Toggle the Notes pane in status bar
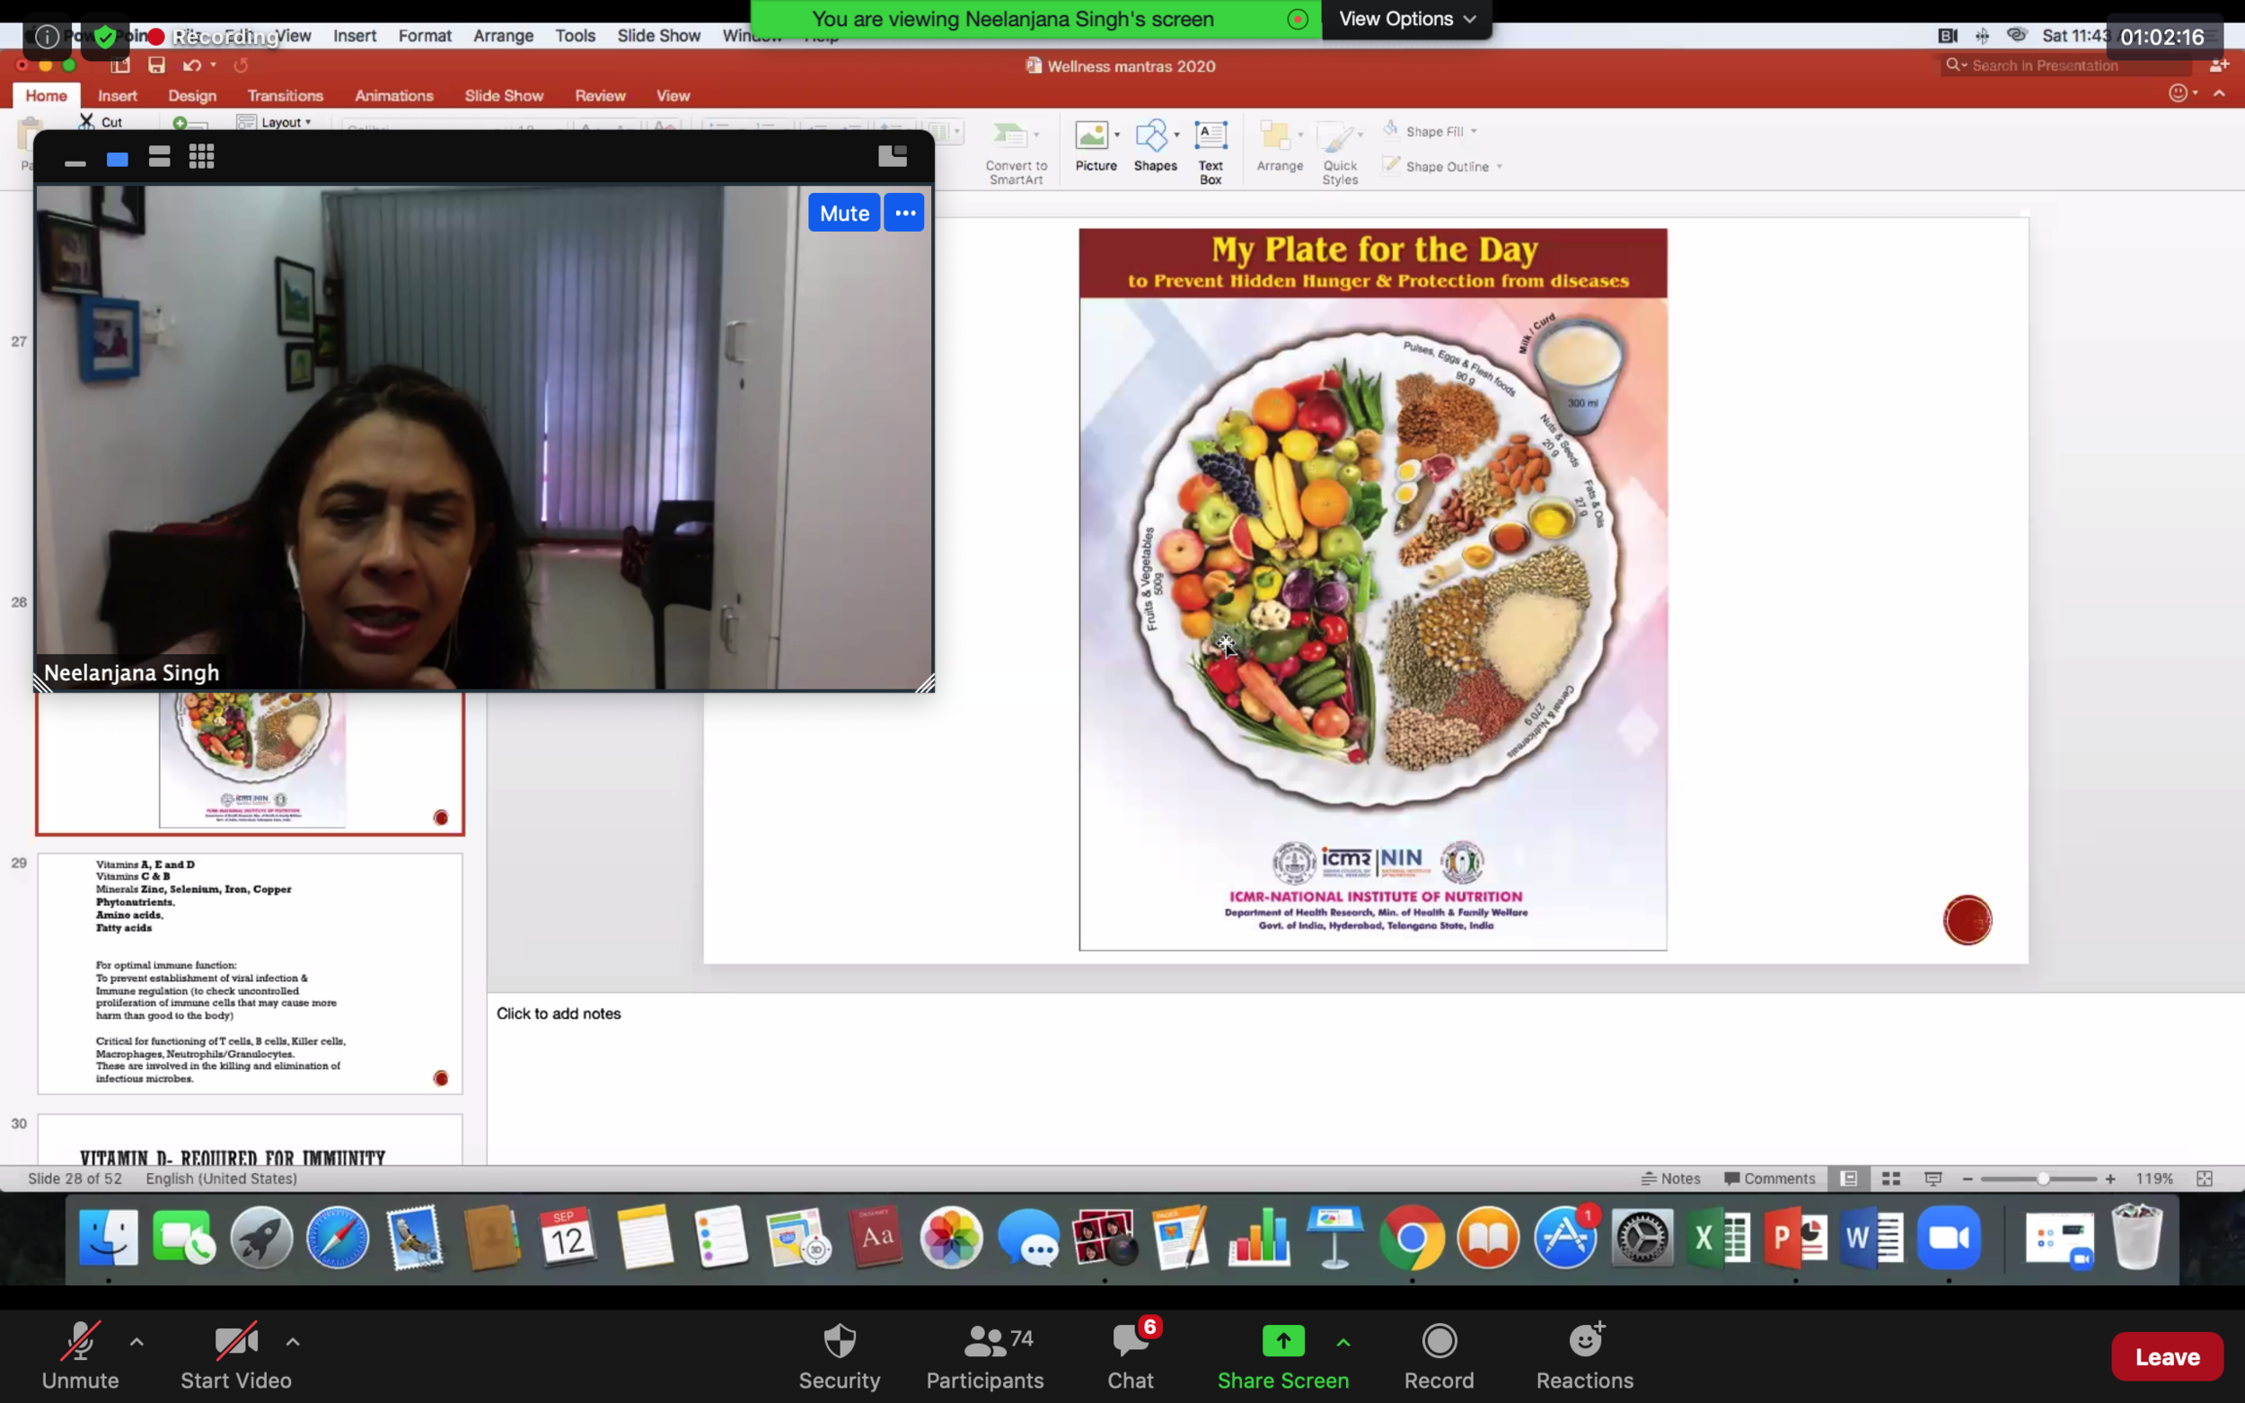 1669,1179
